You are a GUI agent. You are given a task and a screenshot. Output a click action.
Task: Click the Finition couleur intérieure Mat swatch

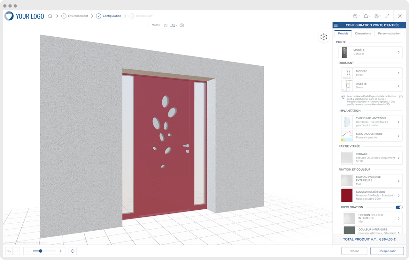click(x=349, y=219)
